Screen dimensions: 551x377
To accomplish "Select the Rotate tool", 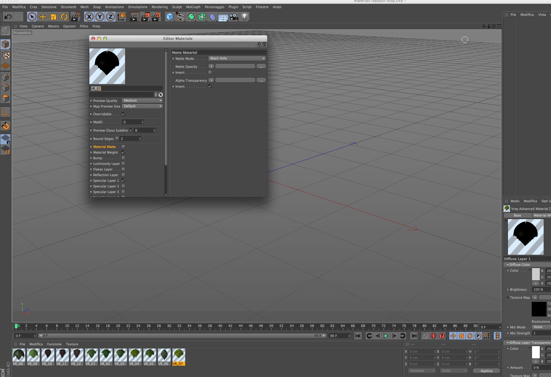I will (64, 17).
